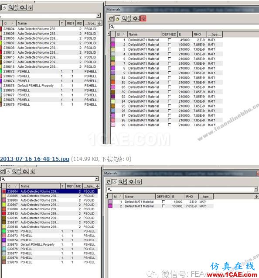Toggle DEFINED checkbox for material 3 in upper Materials list
259x278 pixels.
point(169,49)
